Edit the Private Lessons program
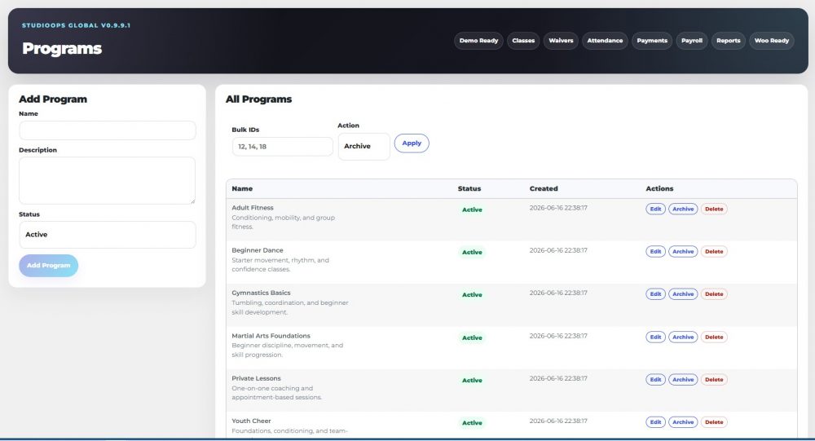Viewport: 815px width, 441px height. point(655,380)
